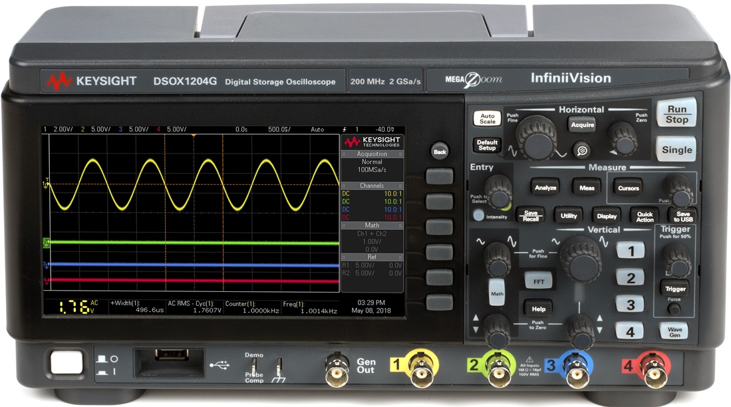Toggle channel 1 with the vertical 1 key
This screenshot has width=731, height=407.
point(630,251)
